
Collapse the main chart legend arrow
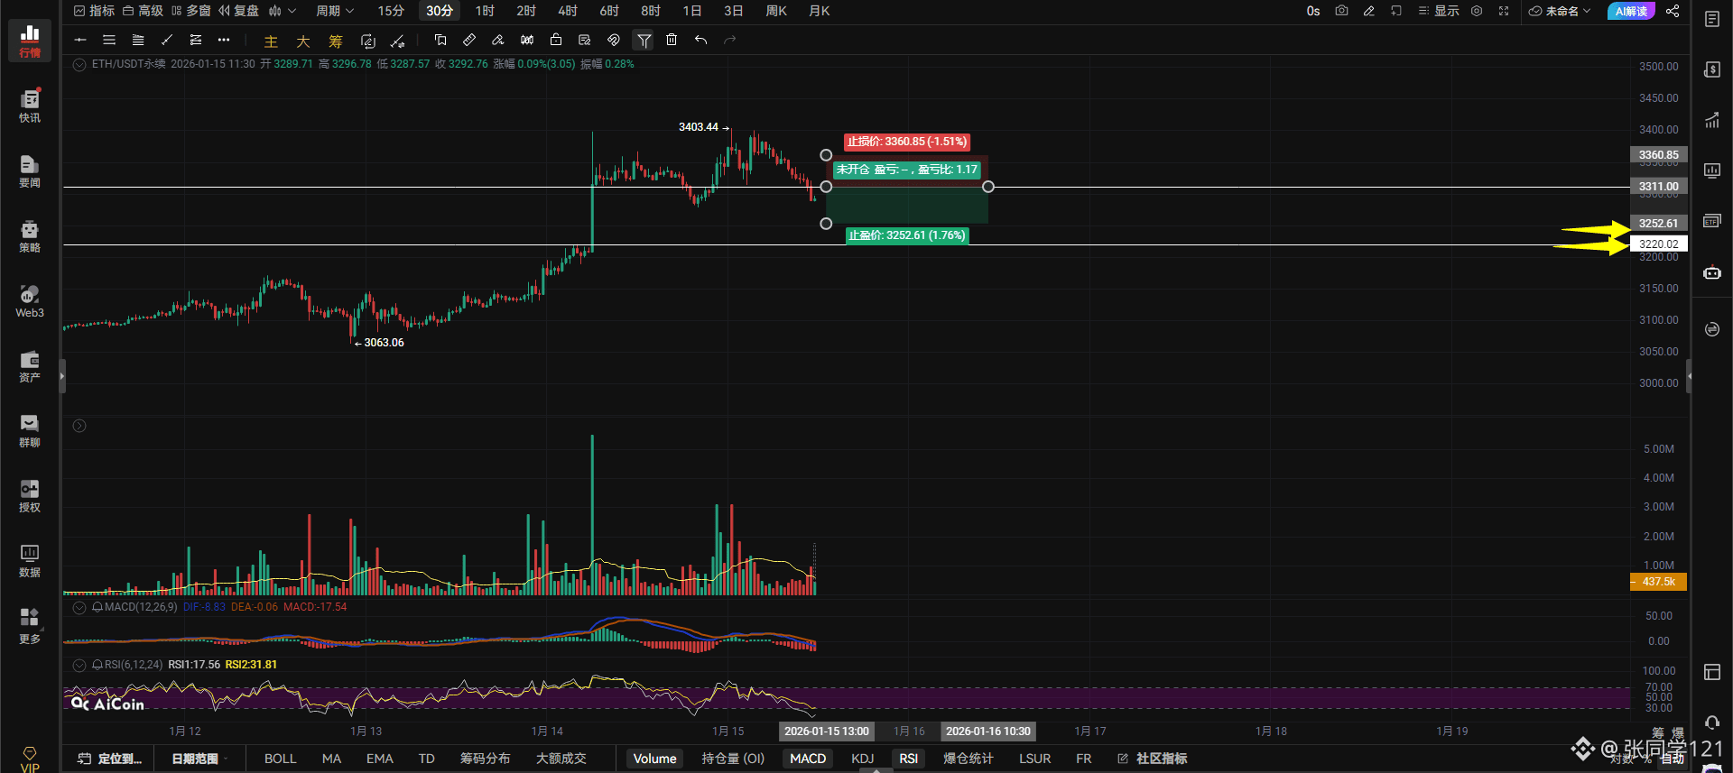click(79, 64)
